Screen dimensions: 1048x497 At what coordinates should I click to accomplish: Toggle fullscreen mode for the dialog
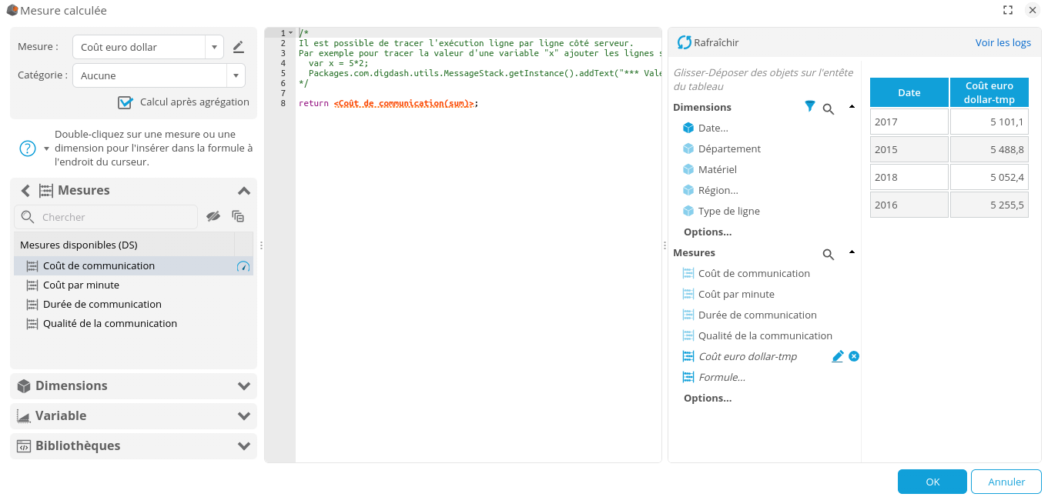(x=1008, y=10)
